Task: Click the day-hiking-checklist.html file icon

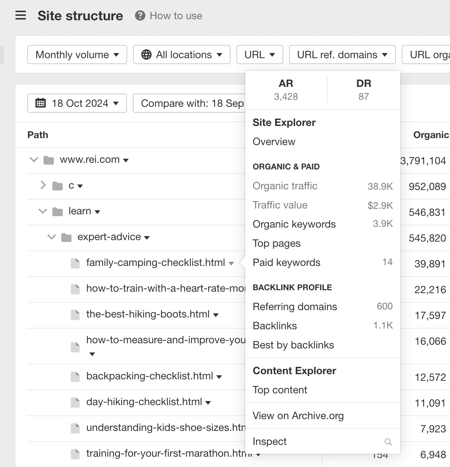Action: coord(75,402)
